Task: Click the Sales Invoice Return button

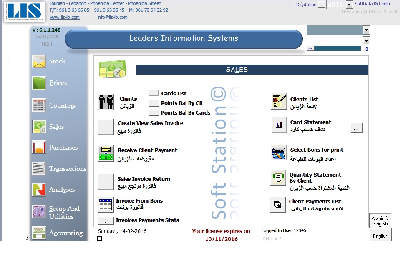Action: coord(106,182)
